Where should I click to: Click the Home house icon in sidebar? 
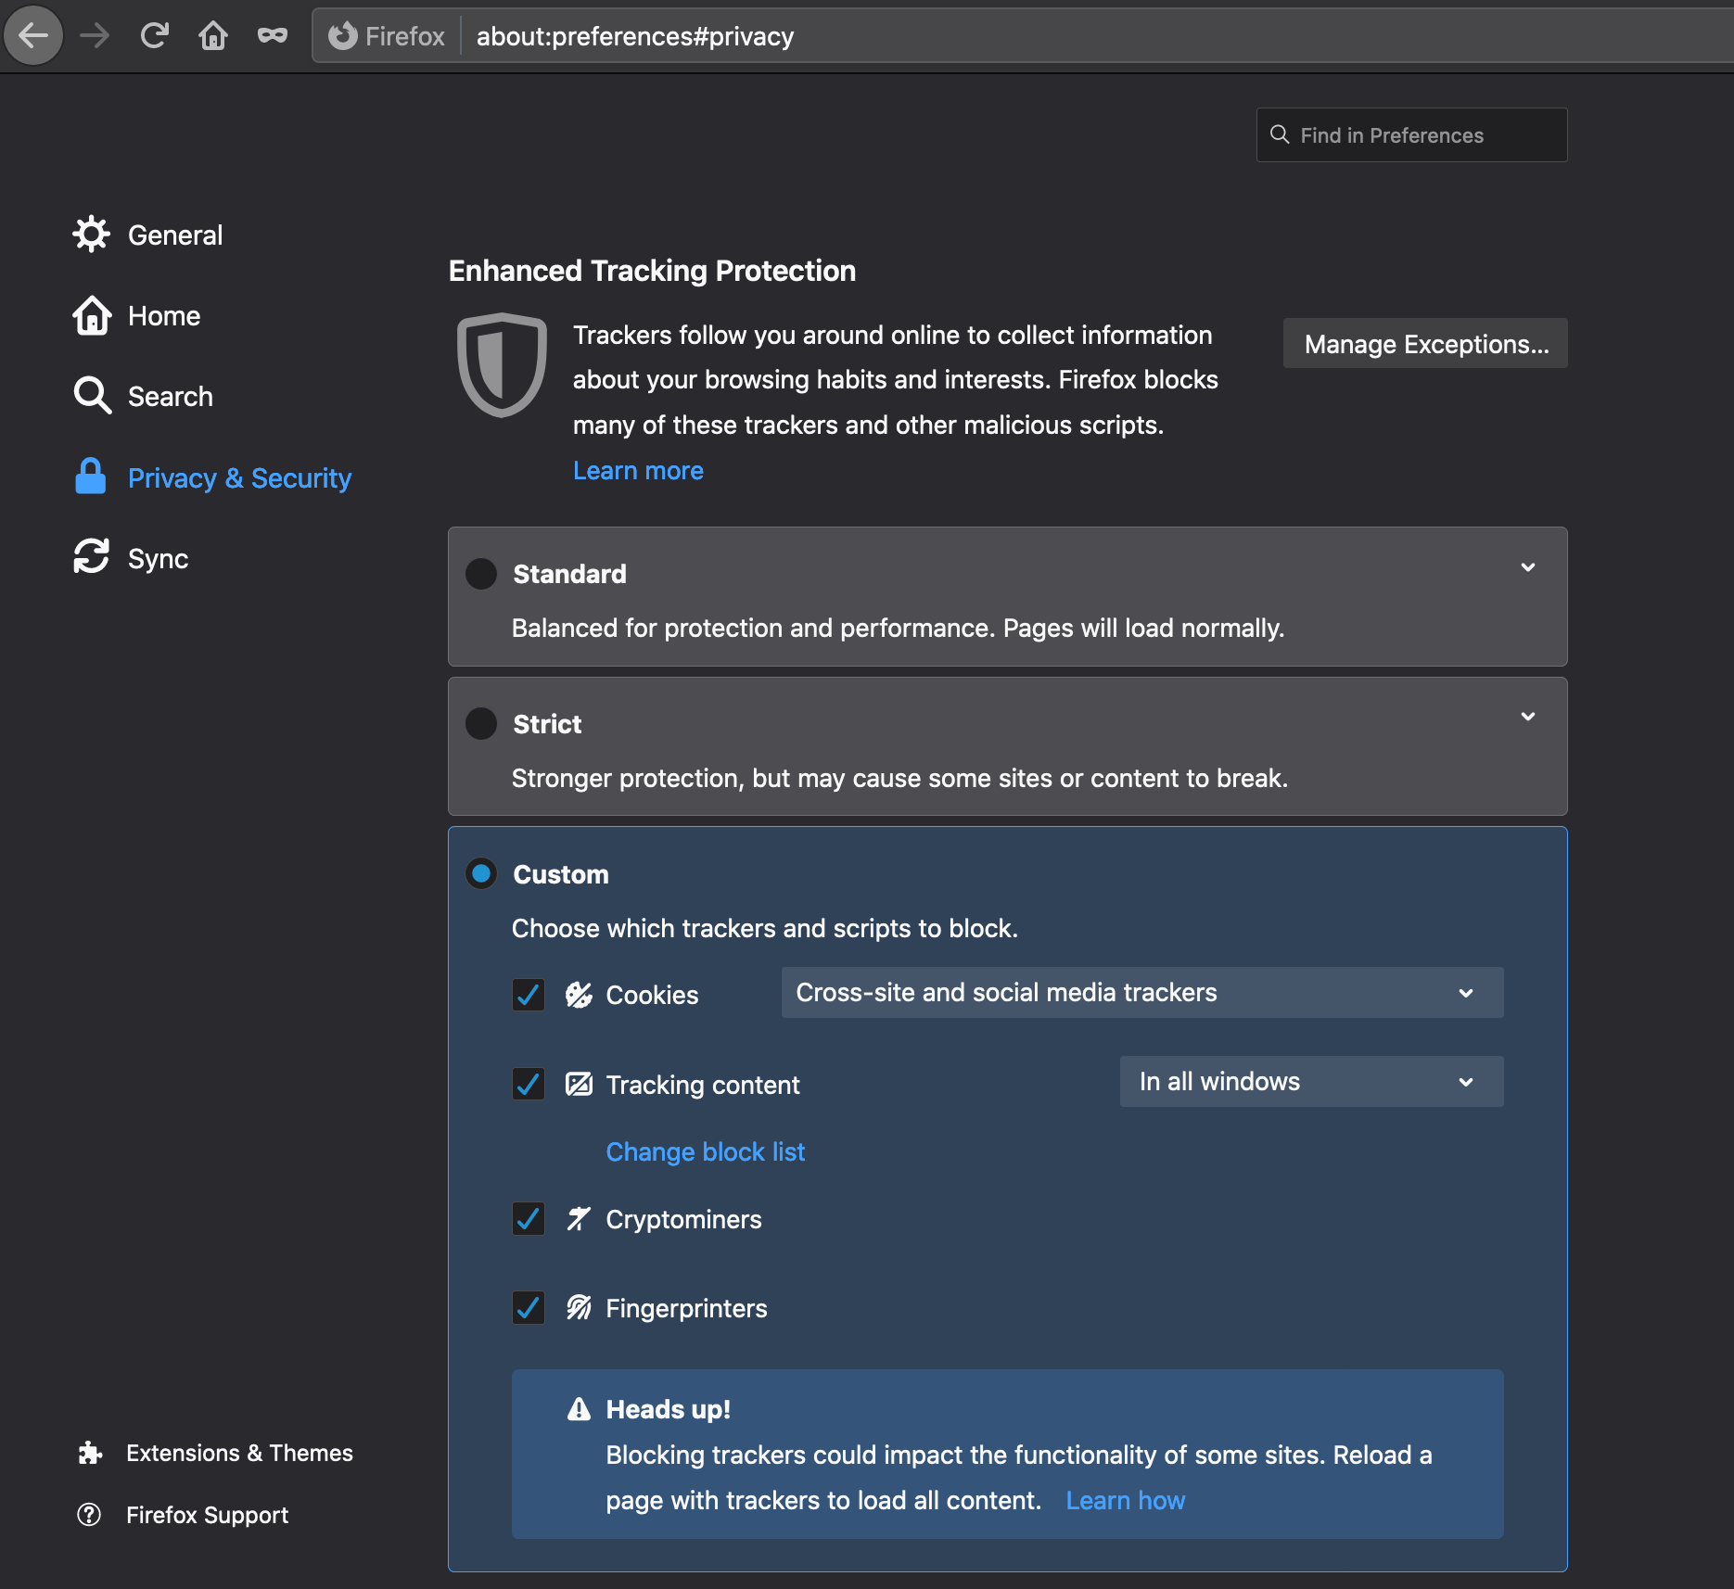click(x=91, y=315)
